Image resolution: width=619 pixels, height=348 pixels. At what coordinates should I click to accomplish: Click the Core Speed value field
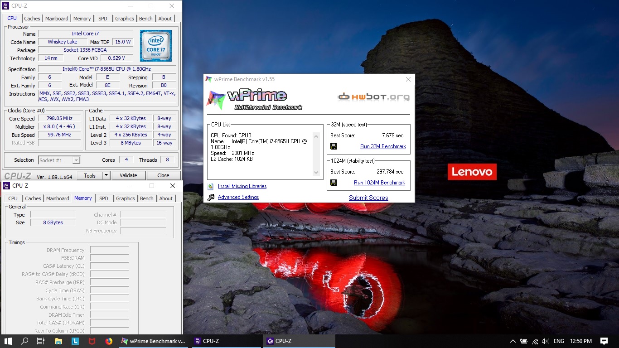(60, 118)
